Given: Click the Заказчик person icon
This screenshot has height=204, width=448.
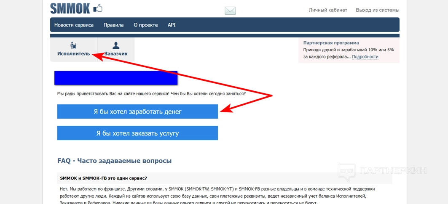Looking at the screenshot, I should coord(116,45).
